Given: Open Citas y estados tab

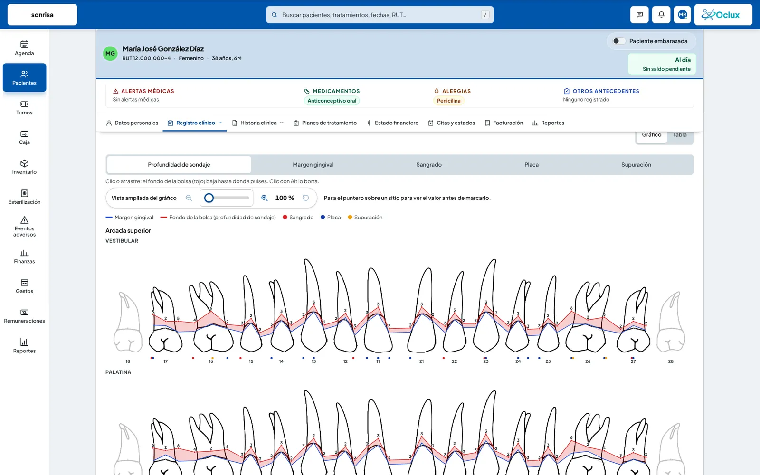Looking at the screenshot, I should pyautogui.click(x=452, y=123).
